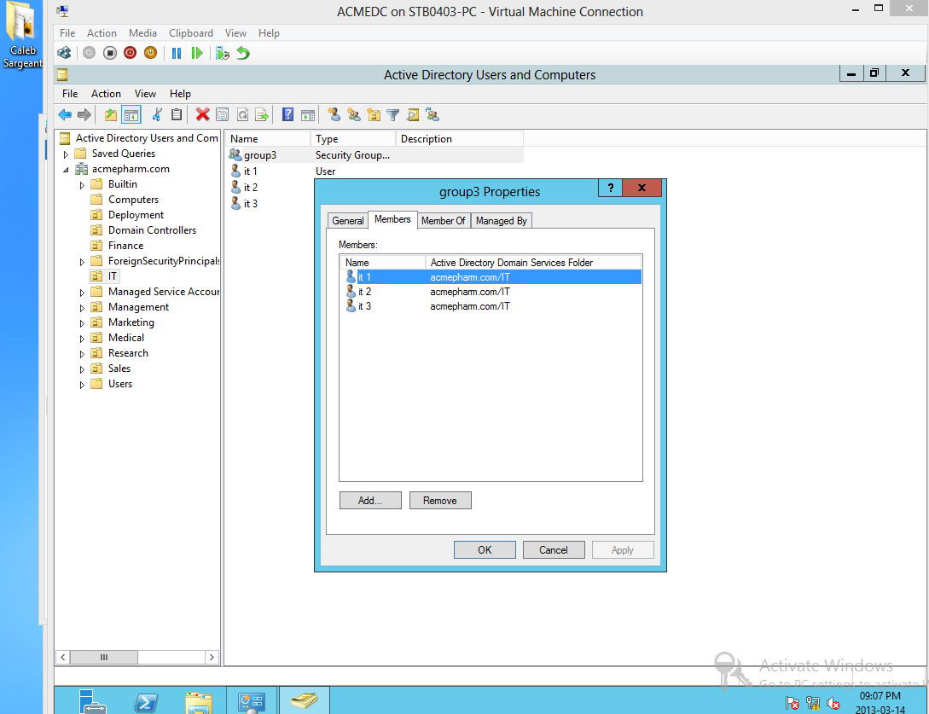This screenshot has width=929, height=714.
Task: Turn off the virtual machine with Stop icon
Action: (109, 54)
